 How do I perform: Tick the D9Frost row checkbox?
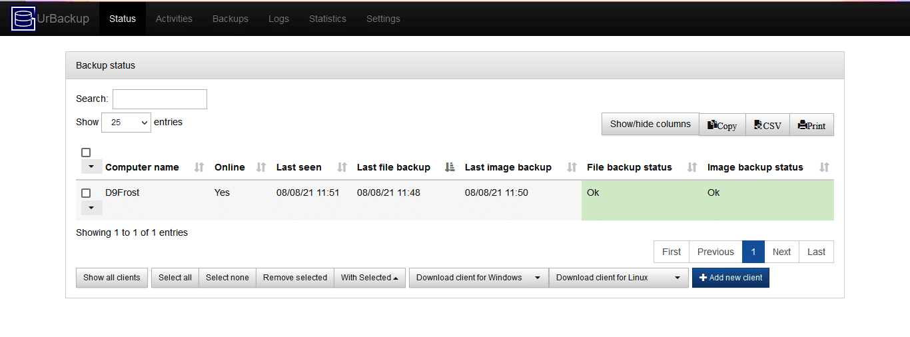point(86,193)
